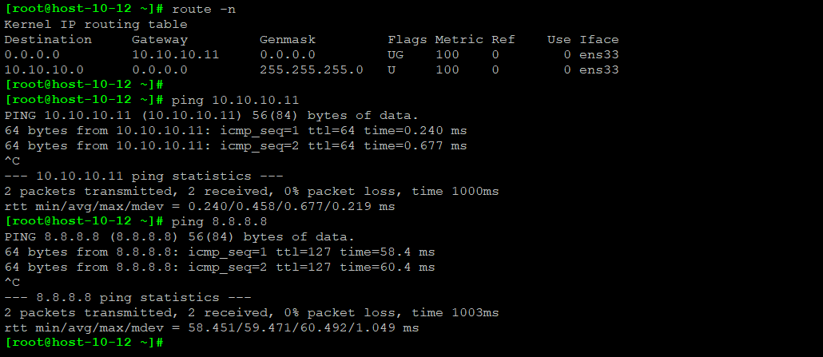This screenshot has width=823, height=357.
Task: Click the Destination column header
Action: (x=48, y=39)
